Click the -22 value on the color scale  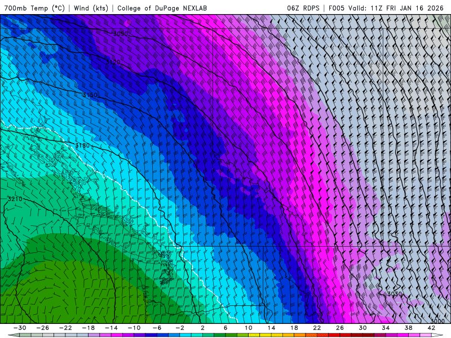coord(65,328)
